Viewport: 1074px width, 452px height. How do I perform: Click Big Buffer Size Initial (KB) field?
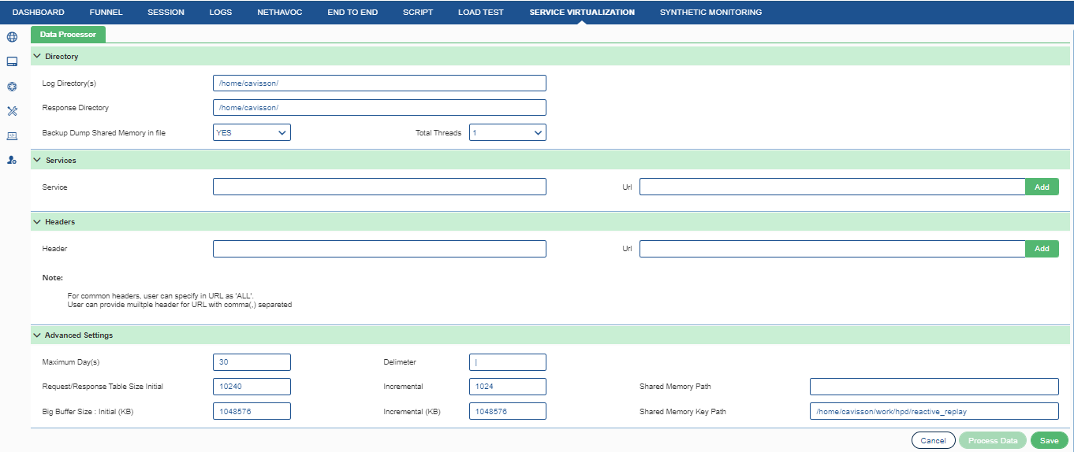pos(252,411)
